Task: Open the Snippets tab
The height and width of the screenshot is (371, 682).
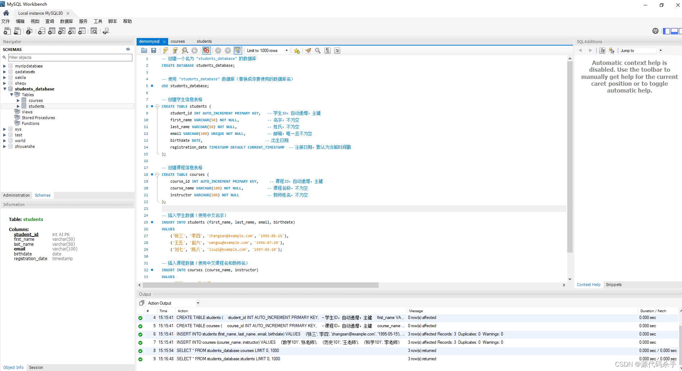Action: tap(614, 285)
